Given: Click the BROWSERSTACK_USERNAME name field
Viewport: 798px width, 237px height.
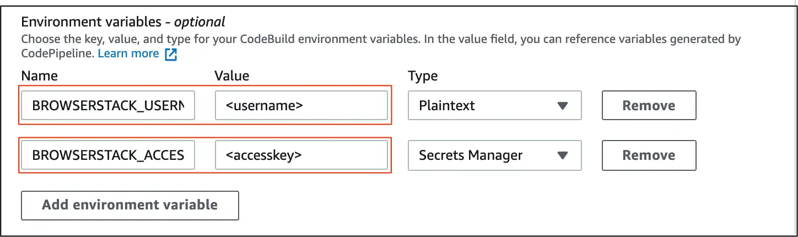Looking at the screenshot, I should coord(108,105).
